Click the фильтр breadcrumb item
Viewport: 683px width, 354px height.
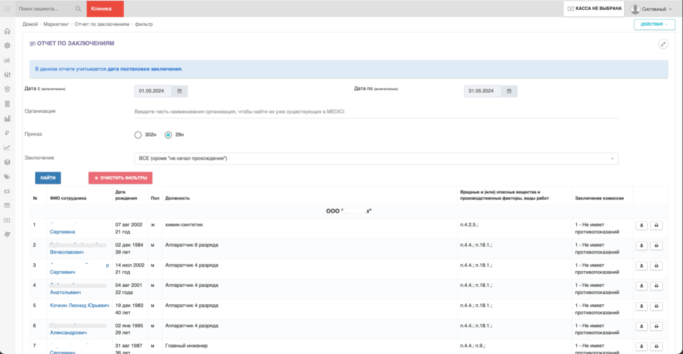144,24
